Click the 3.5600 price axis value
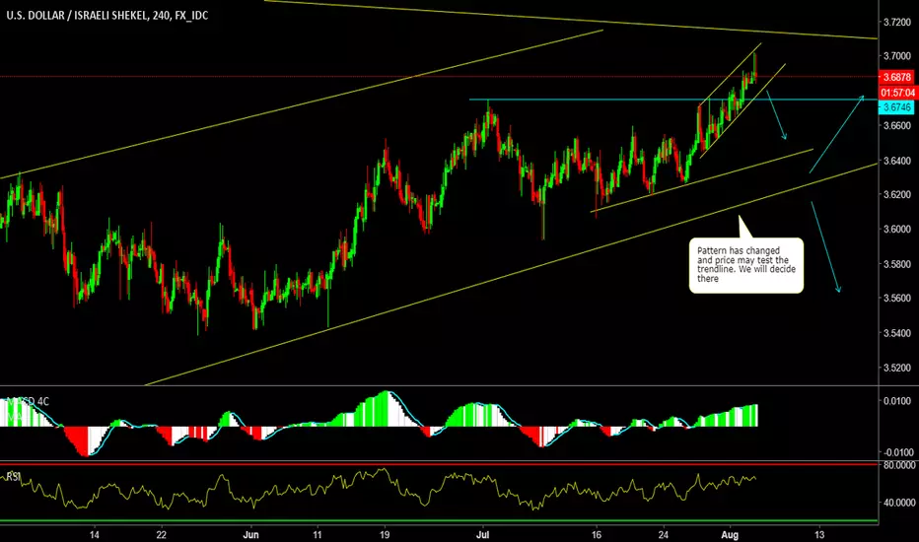 896,299
